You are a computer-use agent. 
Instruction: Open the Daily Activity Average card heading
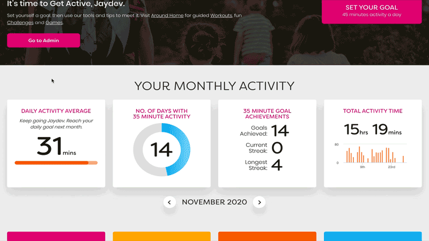pos(56,111)
